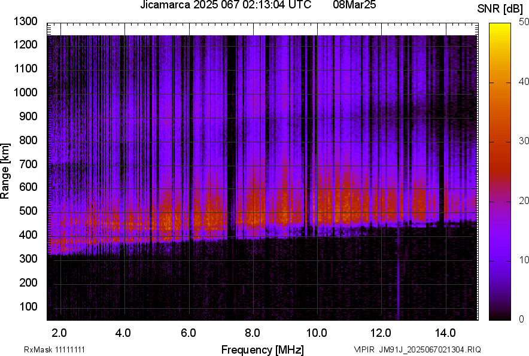Click the colorbar tick label '30'
Screen dimensions: 529x356
(524, 141)
